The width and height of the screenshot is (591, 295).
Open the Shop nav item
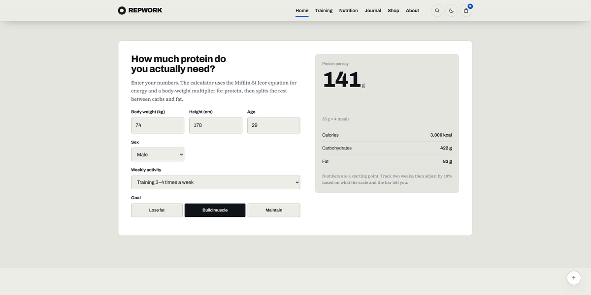(394, 10)
